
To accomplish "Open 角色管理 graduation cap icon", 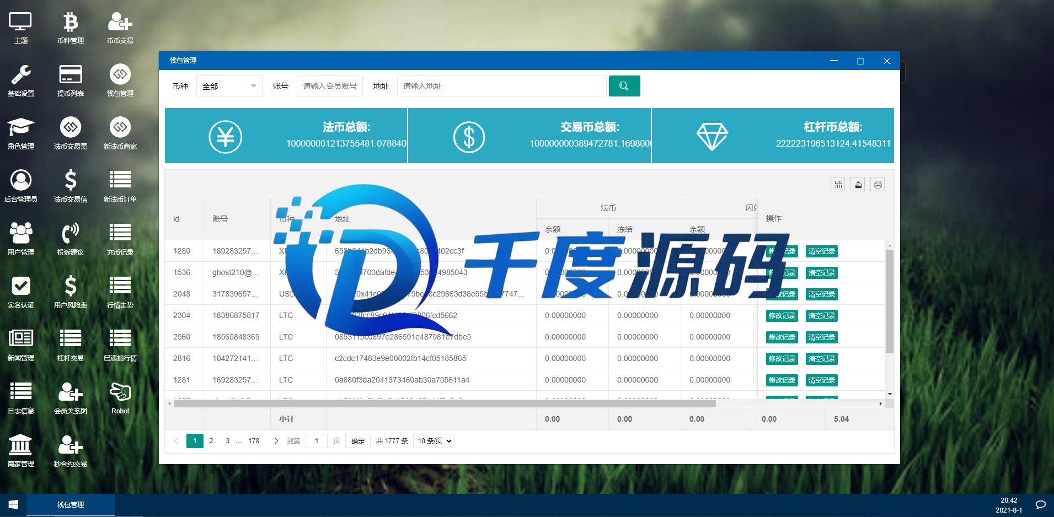I will point(21,133).
